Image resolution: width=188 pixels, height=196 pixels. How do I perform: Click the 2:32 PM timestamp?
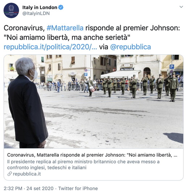point(13,188)
